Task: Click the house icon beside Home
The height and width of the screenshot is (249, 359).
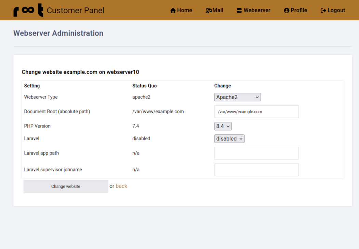Action: click(173, 11)
